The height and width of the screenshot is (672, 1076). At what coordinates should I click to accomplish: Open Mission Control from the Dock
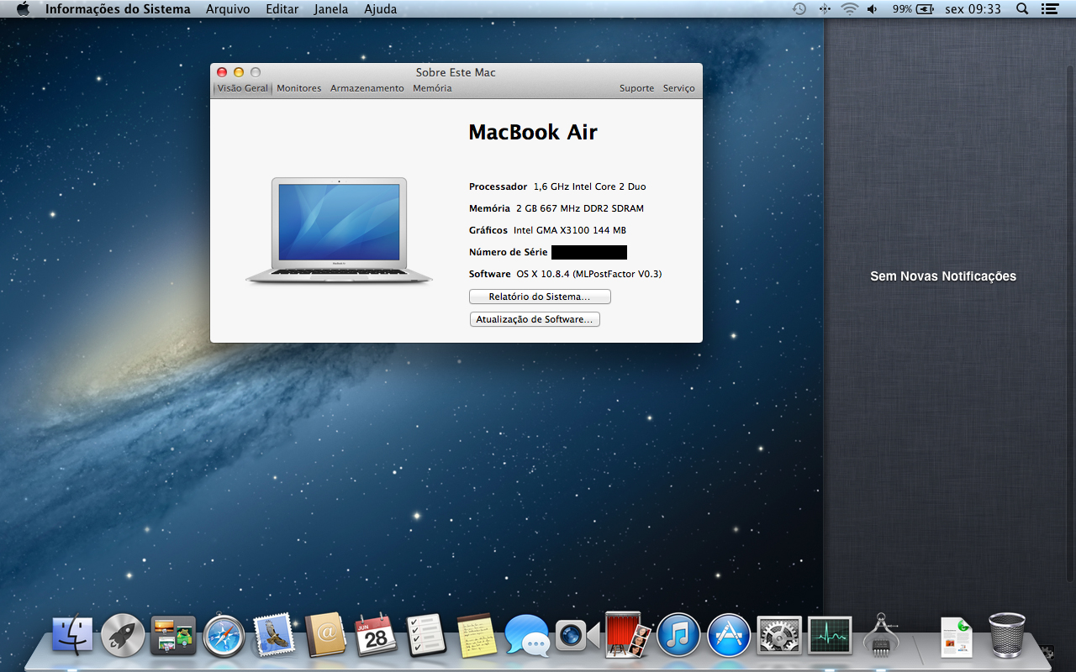click(173, 636)
